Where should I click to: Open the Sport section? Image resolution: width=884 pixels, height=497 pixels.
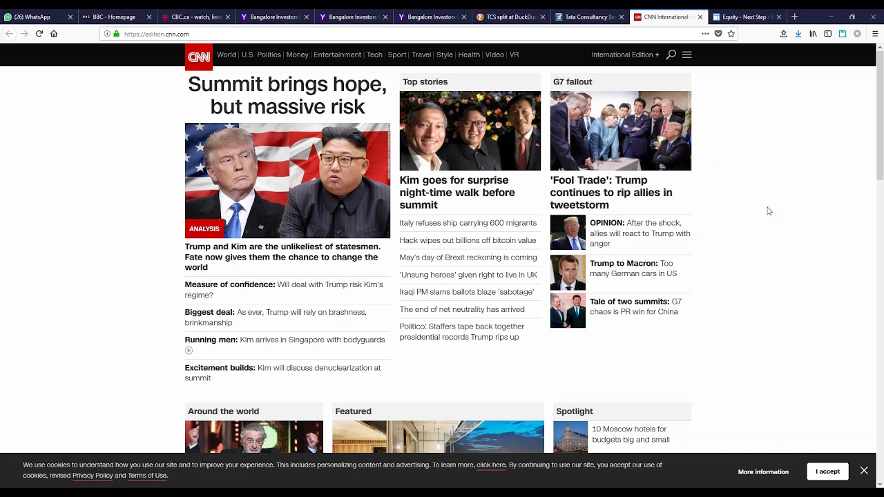point(397,55)
